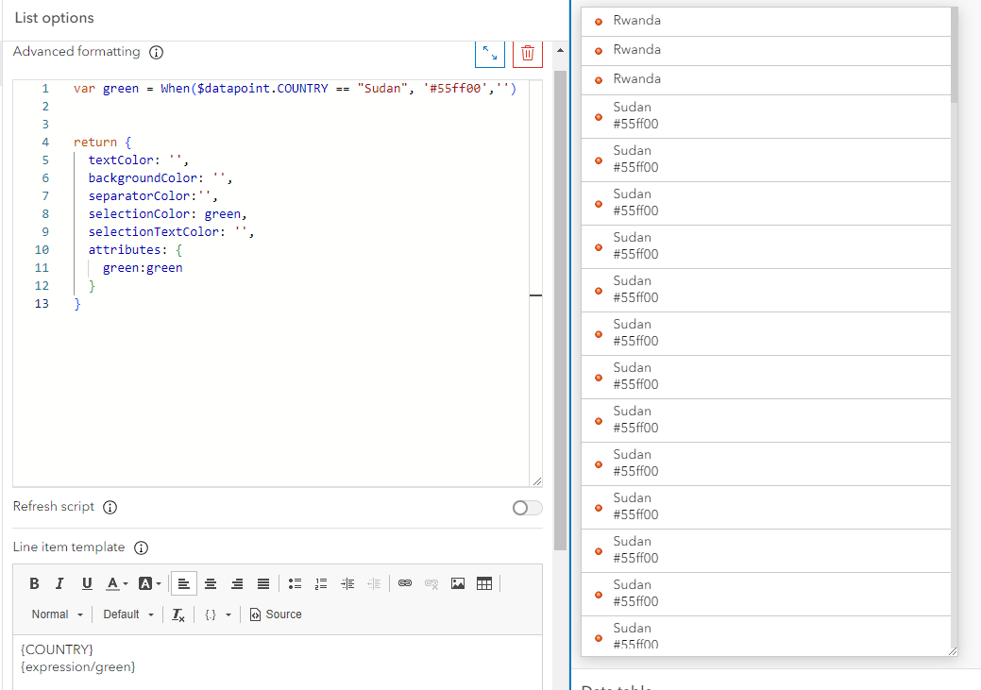981x690 pixels.
Task: Click the Source button
Action: point(276,614)
